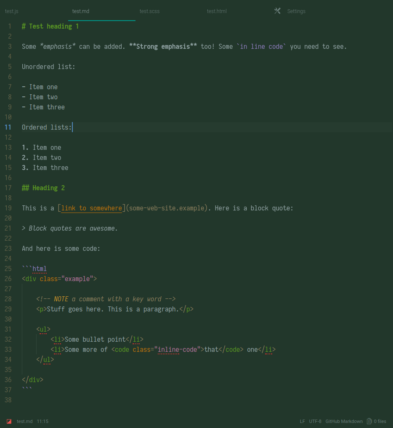Click the closing '</ul>' tag

(45, 359)
